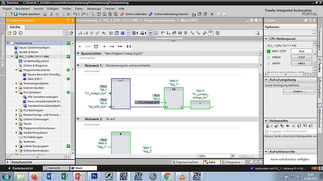Open the Online menu
The width and height of the screenshot is (323, 181).
click(x=67, y=9)
